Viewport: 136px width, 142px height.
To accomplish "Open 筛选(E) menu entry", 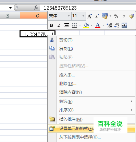I will [91, 102].
